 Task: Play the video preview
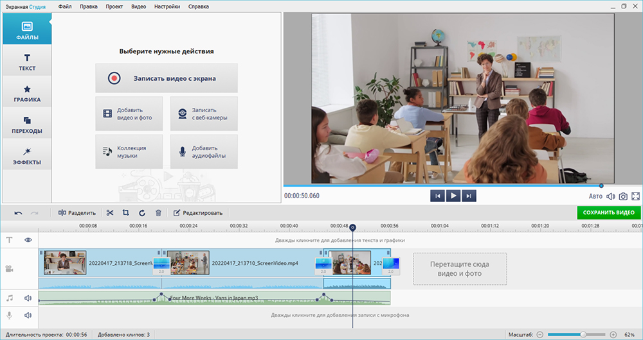pos(453,196)
